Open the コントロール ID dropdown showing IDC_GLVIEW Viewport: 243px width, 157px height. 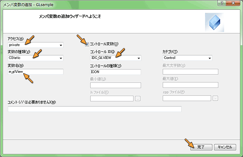pos(115,58)
